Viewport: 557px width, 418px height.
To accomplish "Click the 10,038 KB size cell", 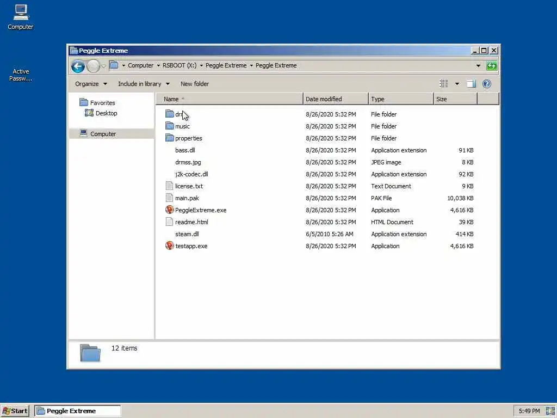I will 460,198.
